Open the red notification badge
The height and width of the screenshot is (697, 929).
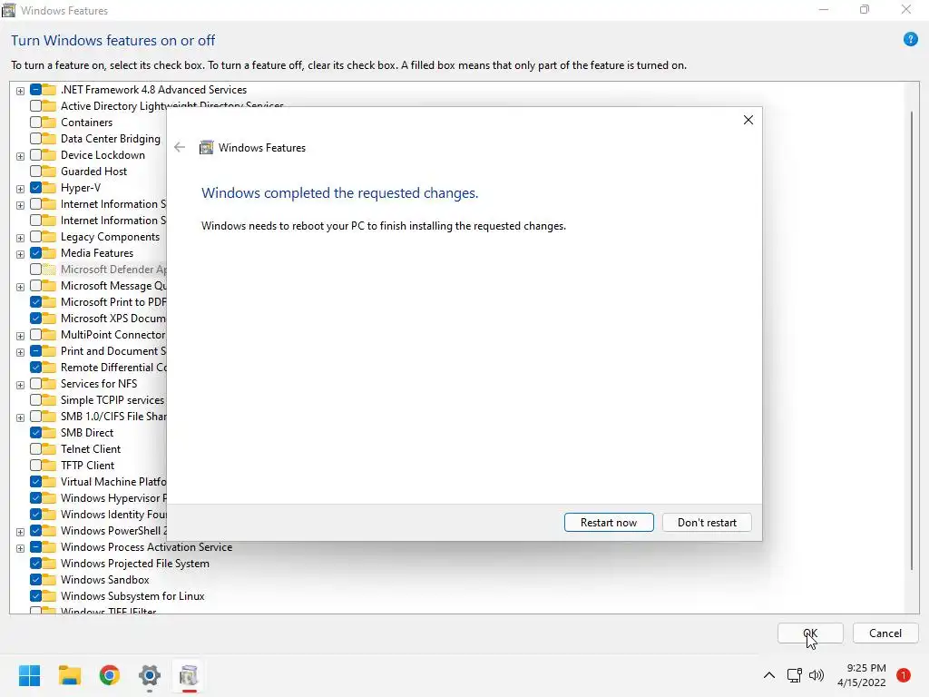[x=904, y=675]
